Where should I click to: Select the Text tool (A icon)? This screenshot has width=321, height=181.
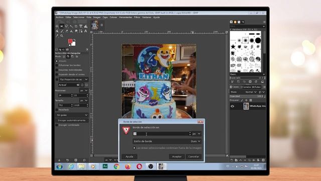pyautogui.click(x=86, y=31)
